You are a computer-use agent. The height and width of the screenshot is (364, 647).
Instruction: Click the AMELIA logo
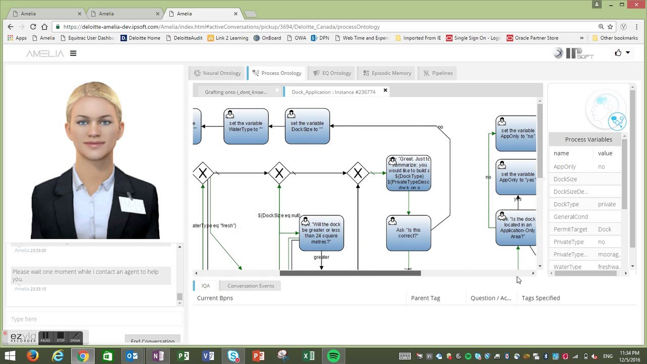(45, 54)
